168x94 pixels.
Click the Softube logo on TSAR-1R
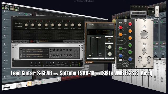pos(91,25)
